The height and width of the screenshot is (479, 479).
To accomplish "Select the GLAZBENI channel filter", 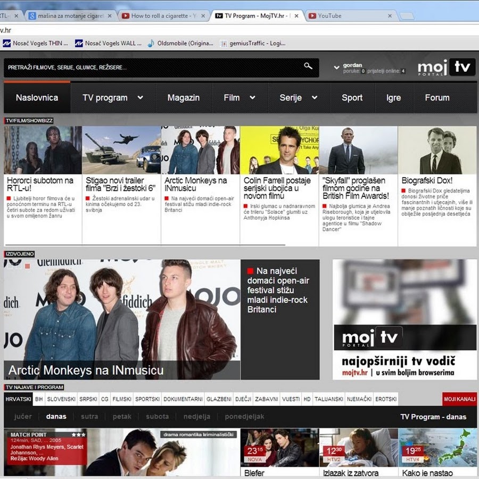I will [x=219, y=399].
